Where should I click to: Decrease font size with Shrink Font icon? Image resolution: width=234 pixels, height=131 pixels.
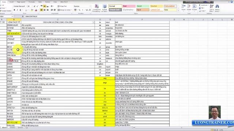pos(37,6)
